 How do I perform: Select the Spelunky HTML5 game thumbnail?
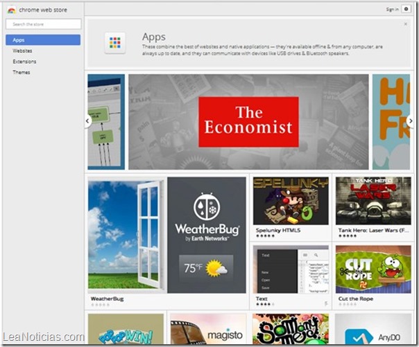click(290, 201)
